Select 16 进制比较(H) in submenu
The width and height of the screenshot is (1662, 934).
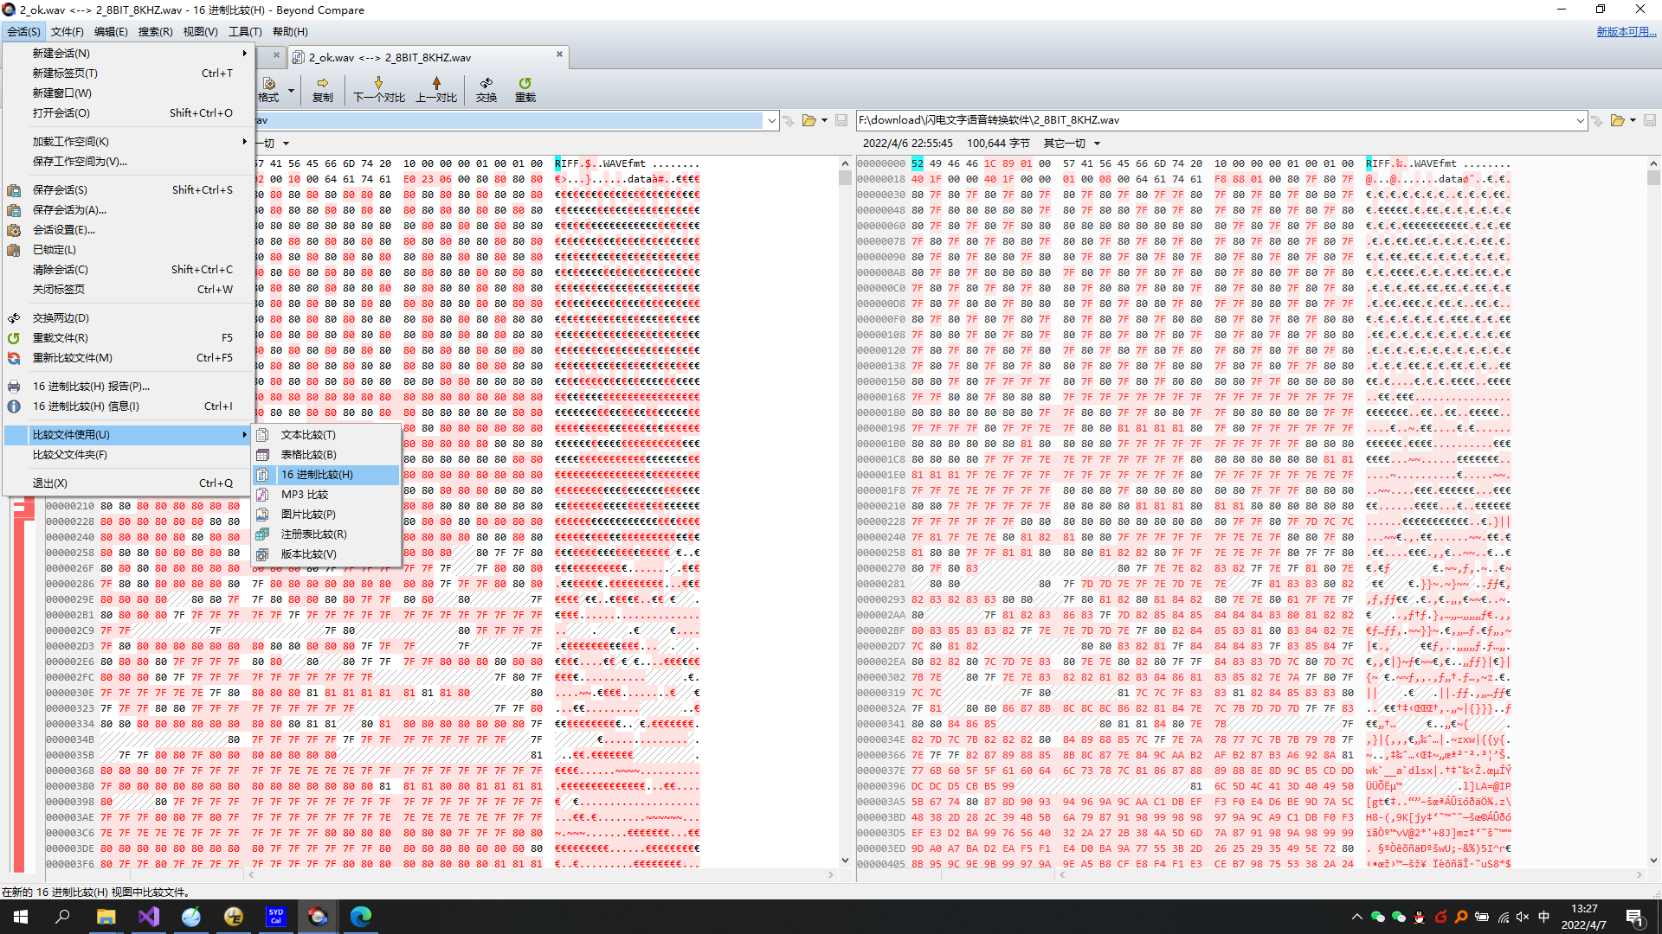pyautogui.click(x=317, y=475)
